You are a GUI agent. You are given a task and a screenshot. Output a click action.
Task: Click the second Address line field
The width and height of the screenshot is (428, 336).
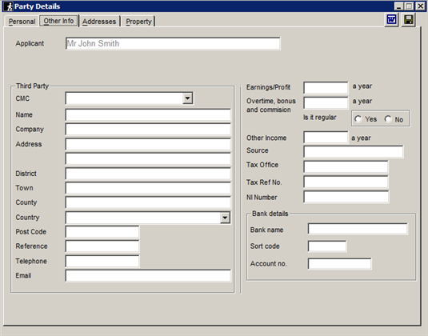point(148,159)
